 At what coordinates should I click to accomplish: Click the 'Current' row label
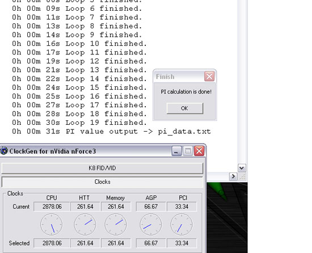pyautogui.click(x=21, y=206)
